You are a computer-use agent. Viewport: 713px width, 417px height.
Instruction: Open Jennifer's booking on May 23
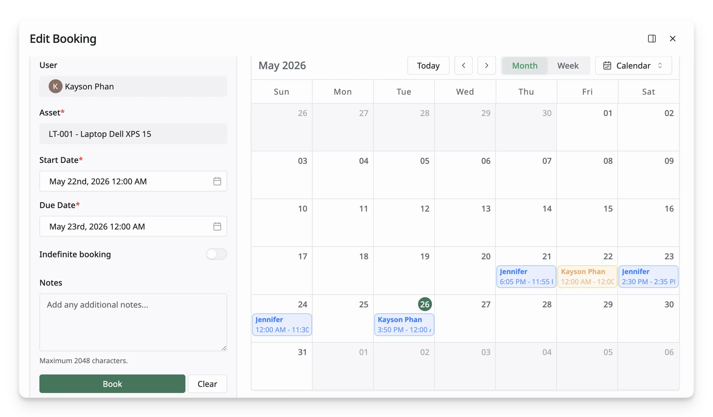(648, 276)
